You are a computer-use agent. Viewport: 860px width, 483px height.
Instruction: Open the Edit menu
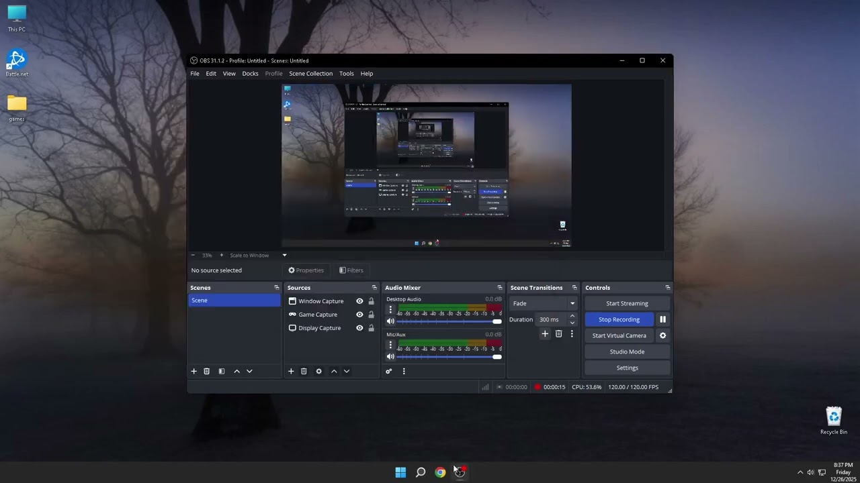[x=211, y=74]
